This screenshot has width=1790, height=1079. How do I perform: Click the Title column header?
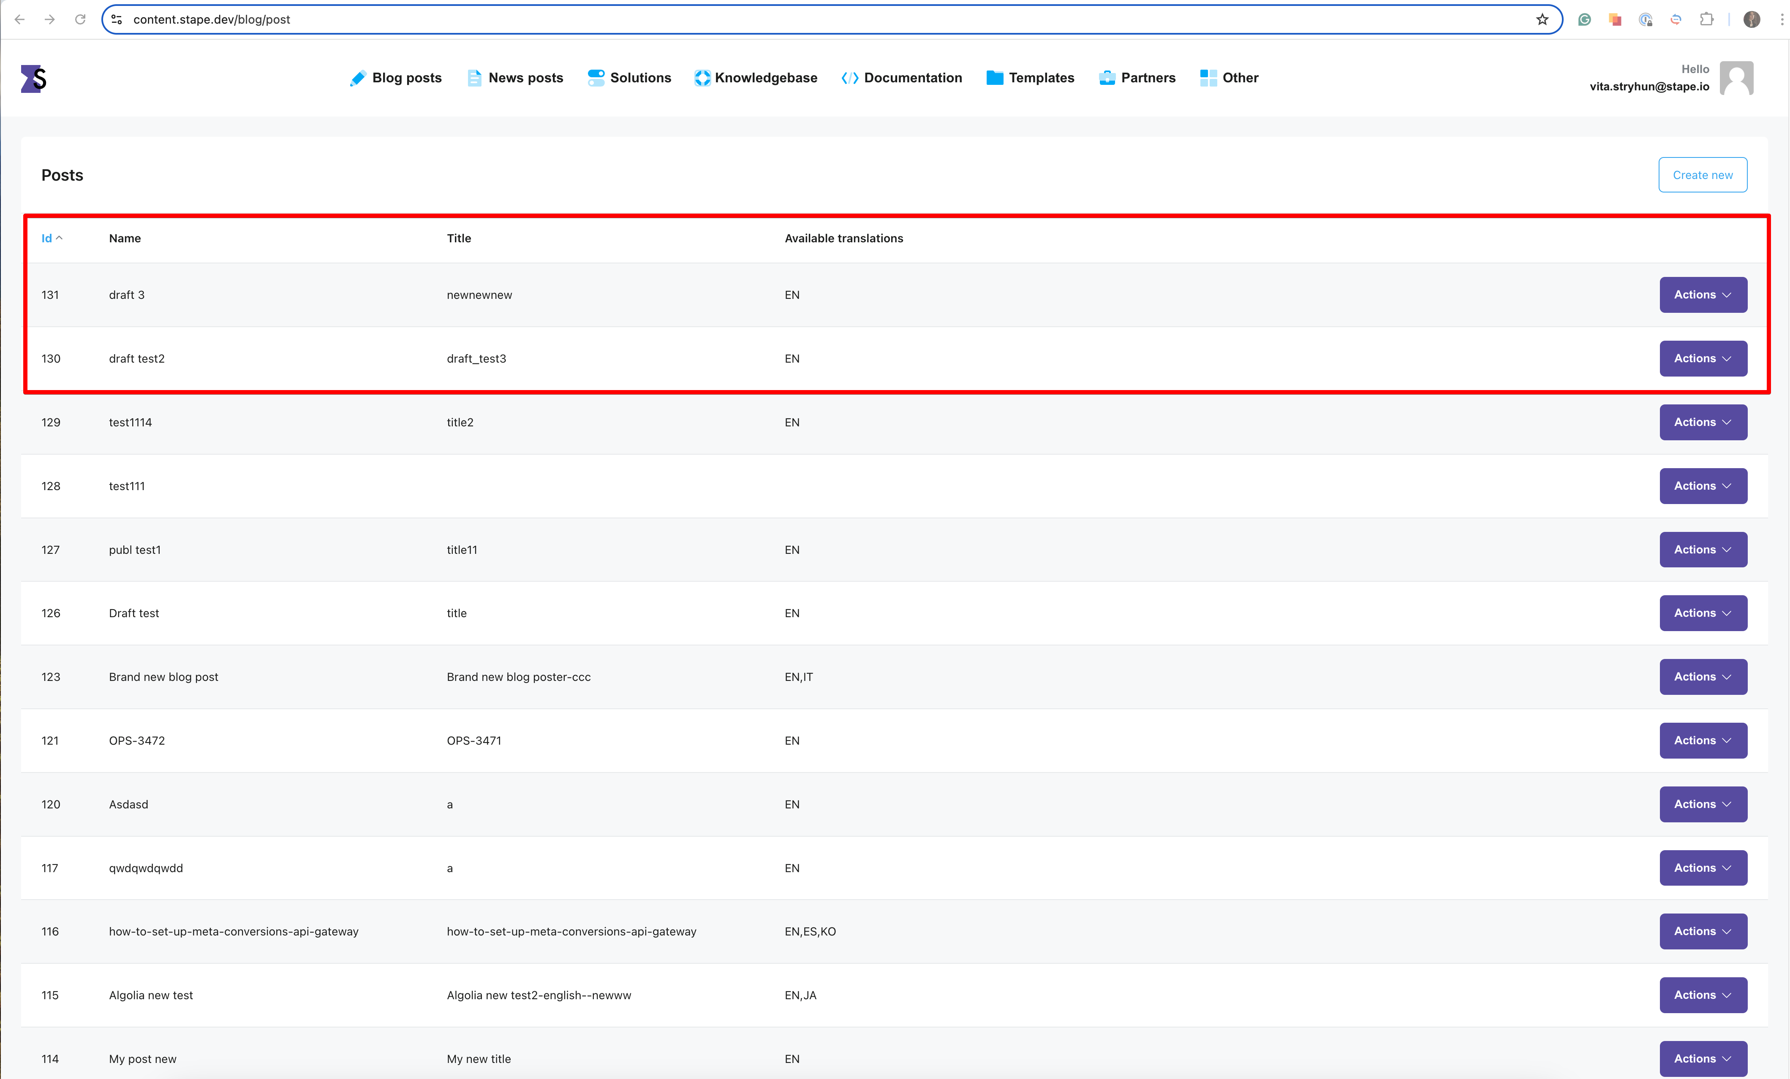pos(459,238)
